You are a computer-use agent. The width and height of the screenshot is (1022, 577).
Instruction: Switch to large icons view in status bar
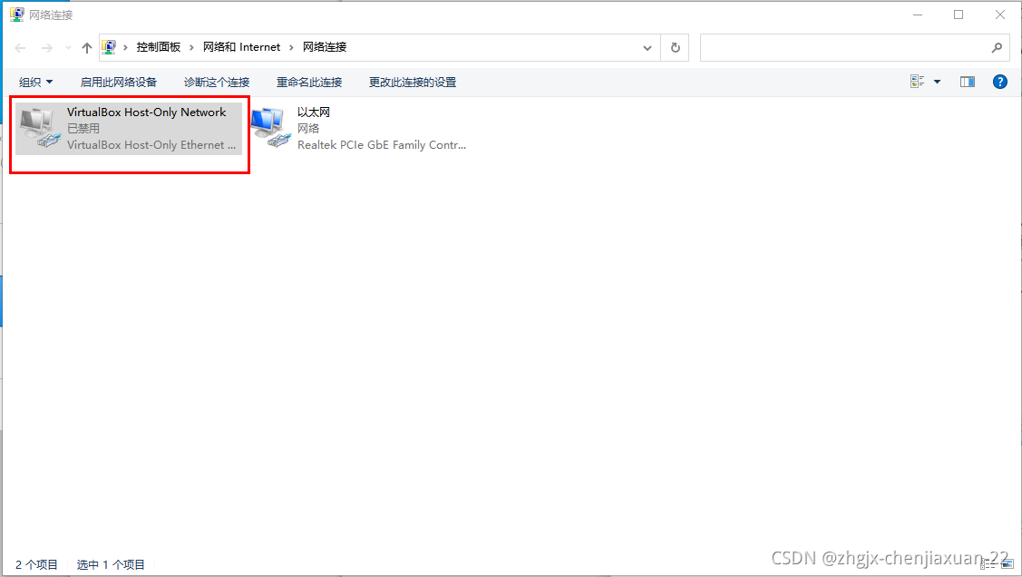tap(1007, 564)
